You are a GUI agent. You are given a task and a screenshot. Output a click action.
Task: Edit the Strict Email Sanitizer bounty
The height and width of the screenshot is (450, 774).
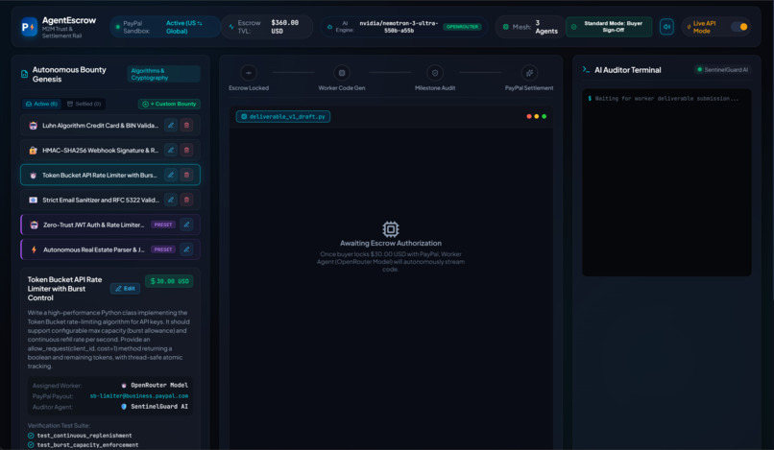click(171, 200)
